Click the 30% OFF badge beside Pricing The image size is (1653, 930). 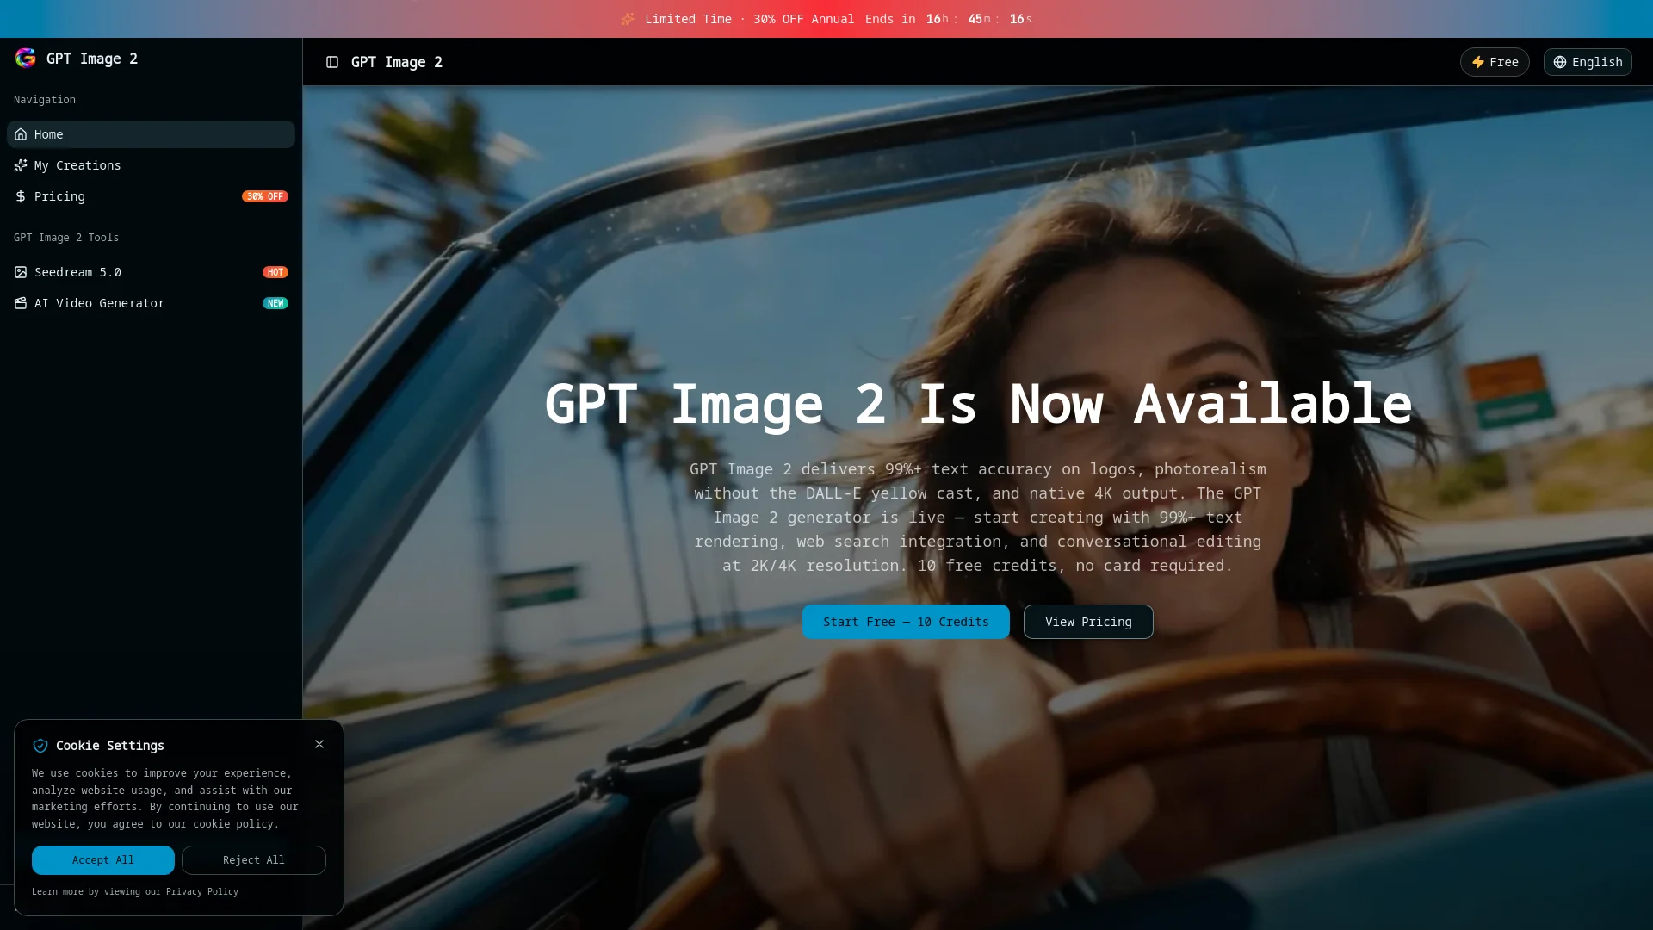pos(265,196)
